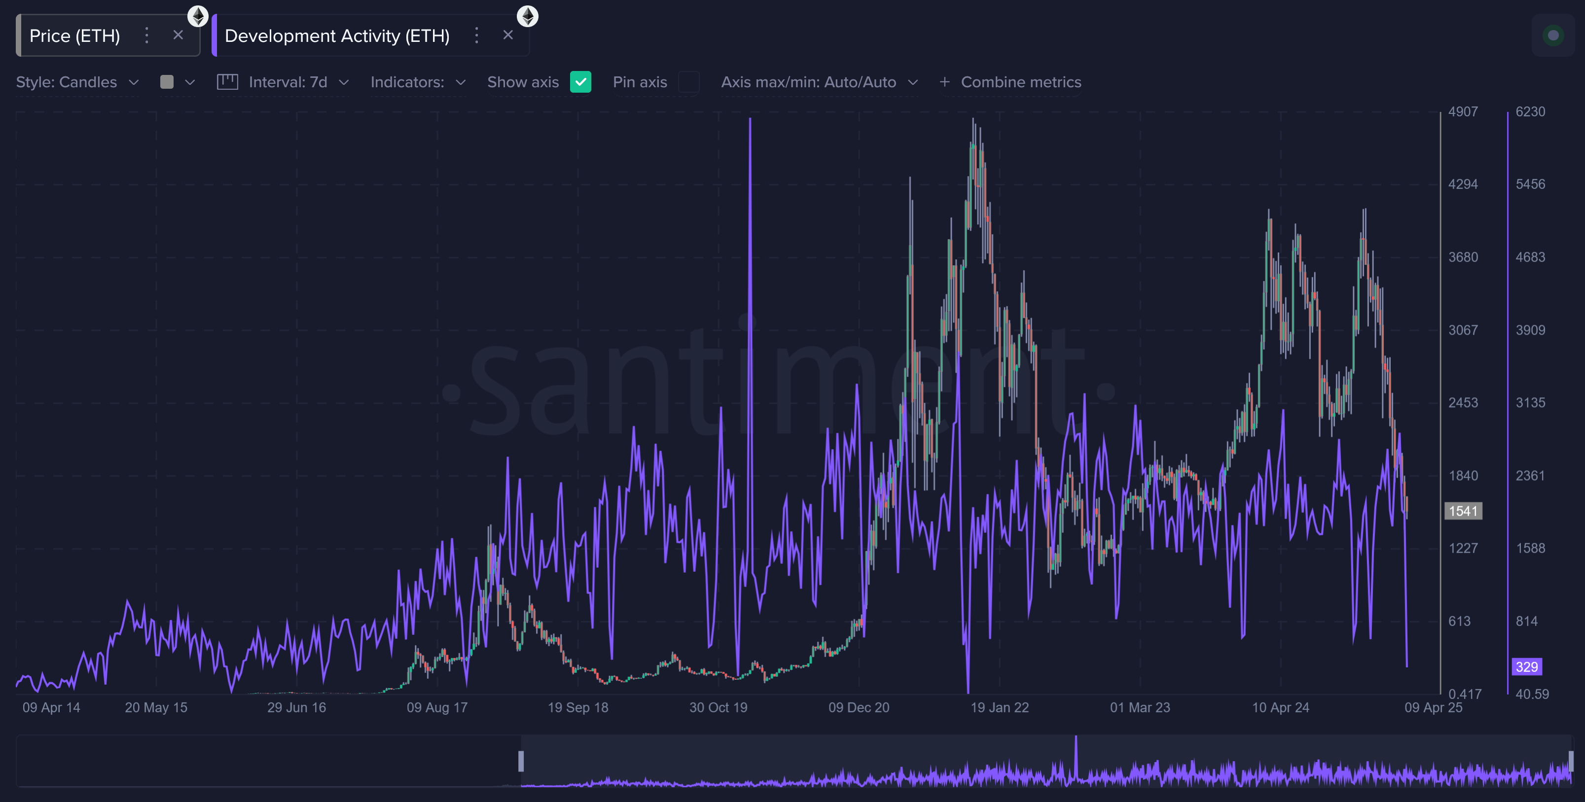This screenshot has width=1585, height=802.
Task: Click the 30 Oct 19 date label
Action: tap(718, 708)
